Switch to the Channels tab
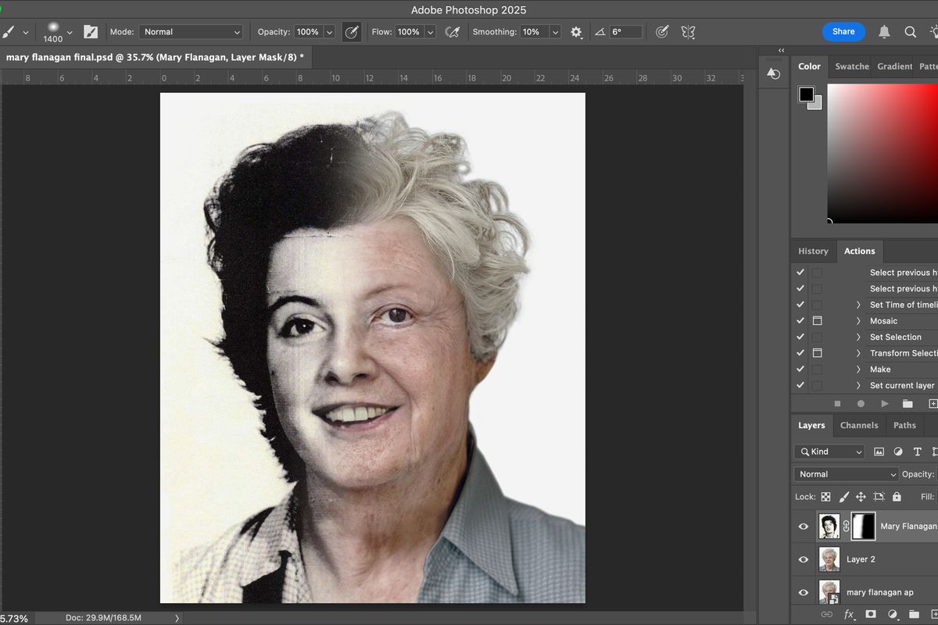 [x=859, y=425]
